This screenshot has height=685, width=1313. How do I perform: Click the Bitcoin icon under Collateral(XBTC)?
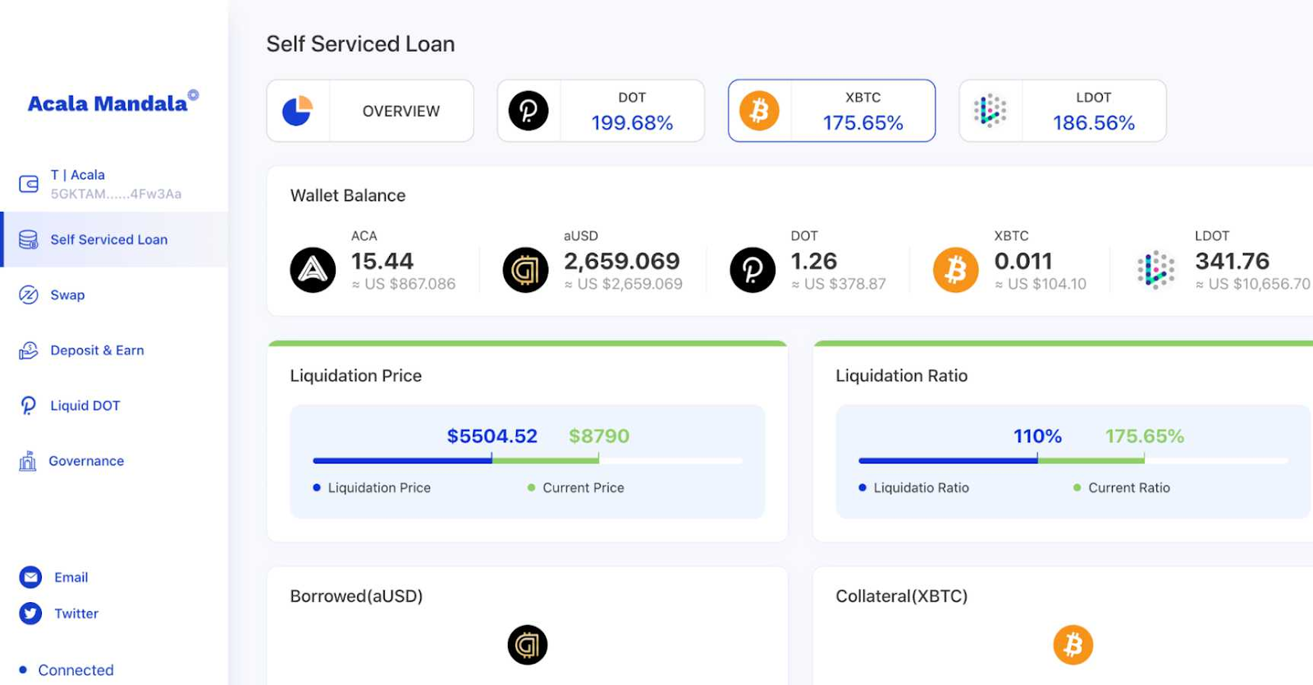[1073, 645]
